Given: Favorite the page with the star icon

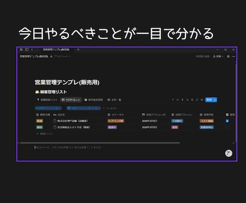Looking at the screenshot, I should pos(228,57).
